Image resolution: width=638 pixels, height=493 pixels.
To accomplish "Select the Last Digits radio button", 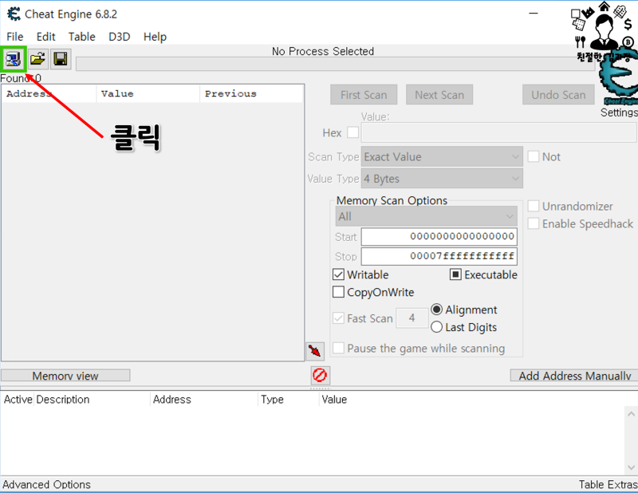I will pos(436,327).
